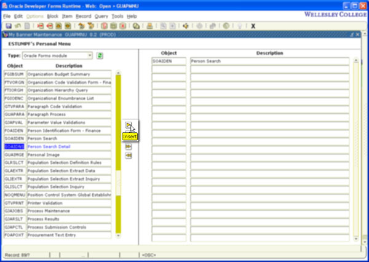
Task: Click the Save toolbar icon
Action: [x=9, y=26]
